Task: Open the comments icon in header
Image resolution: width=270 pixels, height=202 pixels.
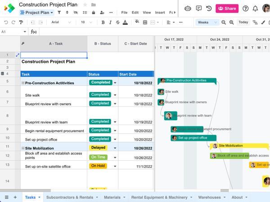Action: [199, 8]
